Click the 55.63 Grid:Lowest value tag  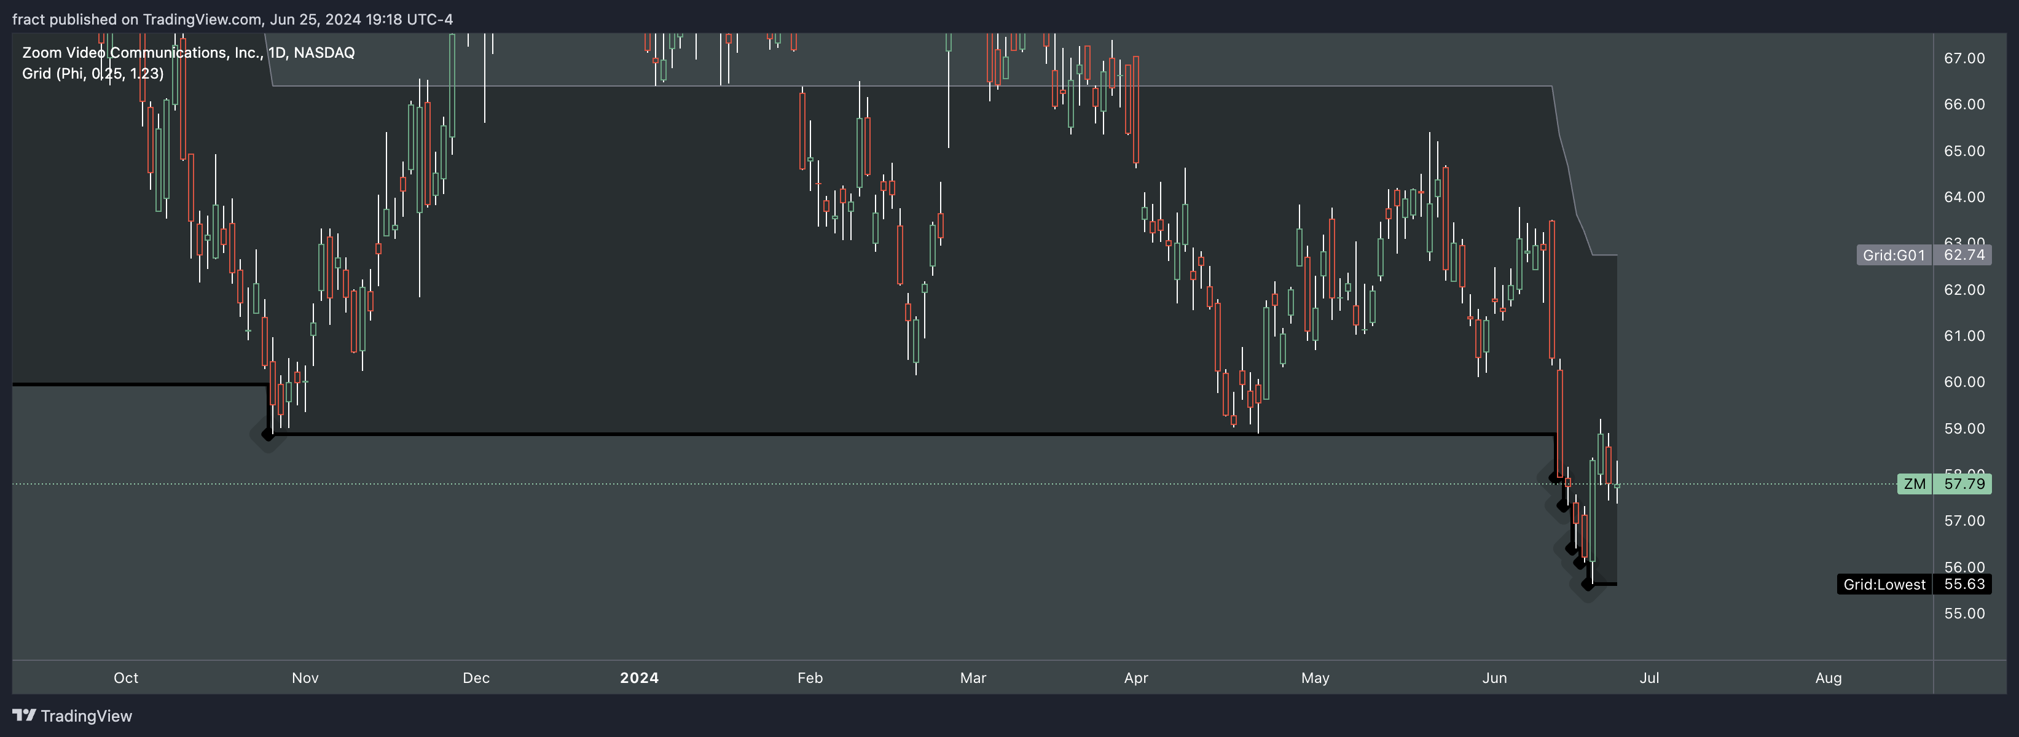1963,584
